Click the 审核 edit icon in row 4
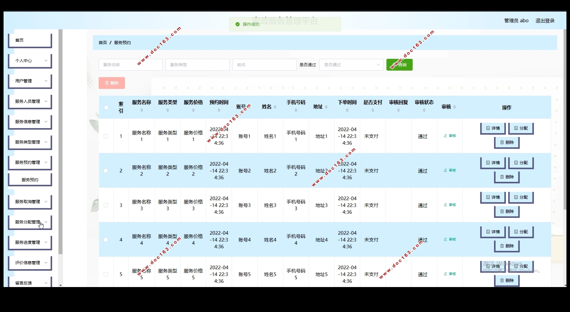 coord(450,239)
